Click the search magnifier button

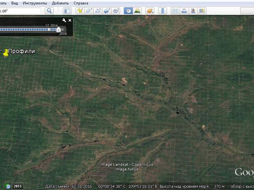49,11
